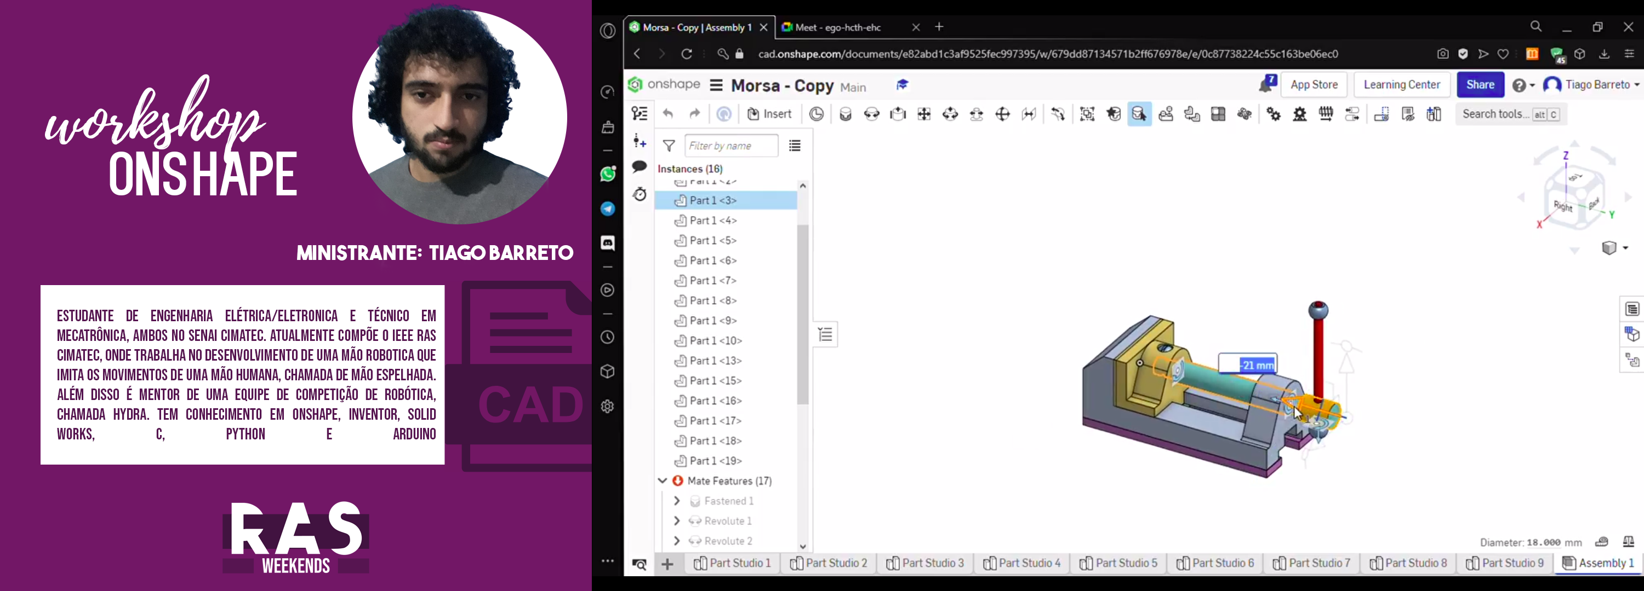Click the Share button
The image size is (1644, 591).
pyautogui.click(x=1481, y=84)
